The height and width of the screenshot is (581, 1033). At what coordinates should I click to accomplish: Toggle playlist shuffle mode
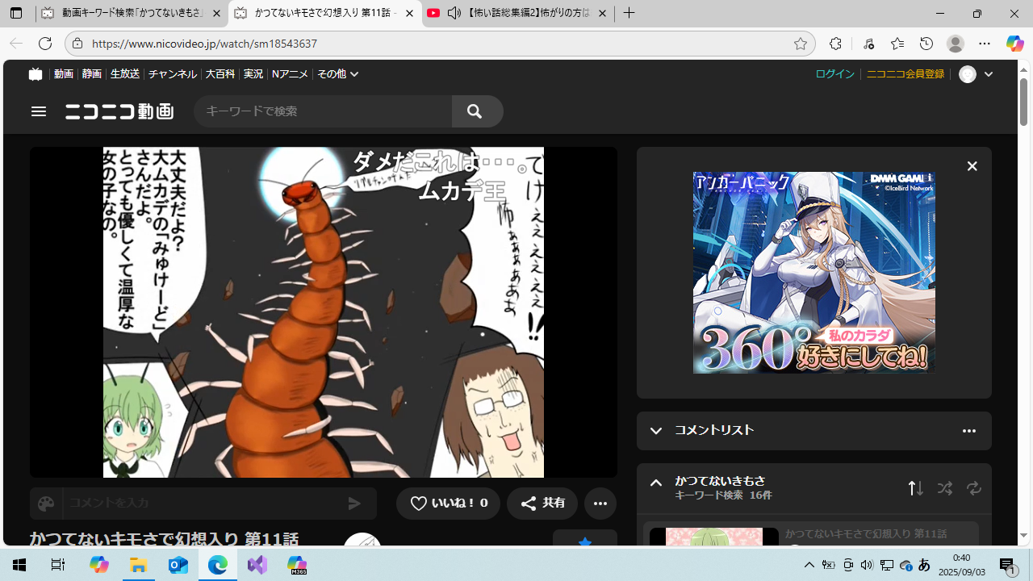[x=945, y=488]
